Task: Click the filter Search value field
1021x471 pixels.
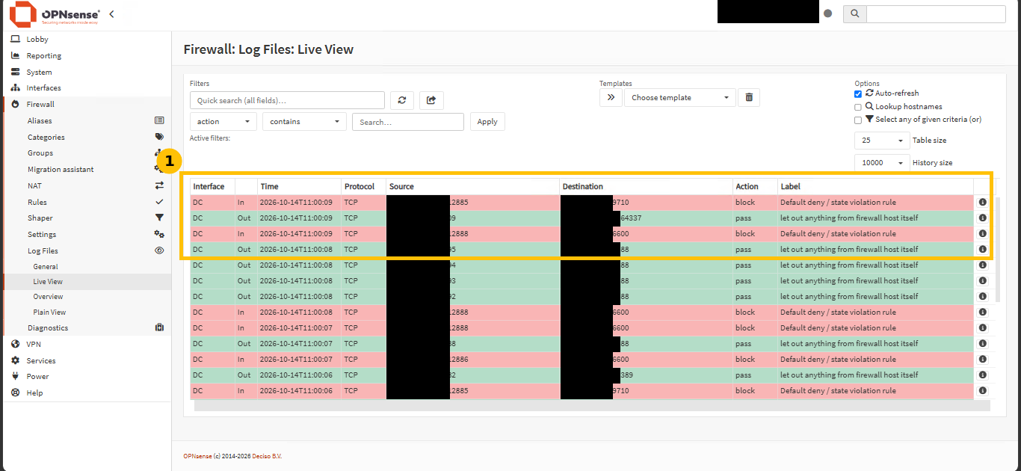Action: [x=408, y=122]
